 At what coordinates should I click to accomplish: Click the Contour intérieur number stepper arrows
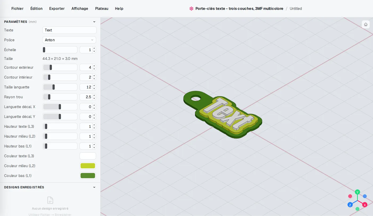tap(94, 77)
